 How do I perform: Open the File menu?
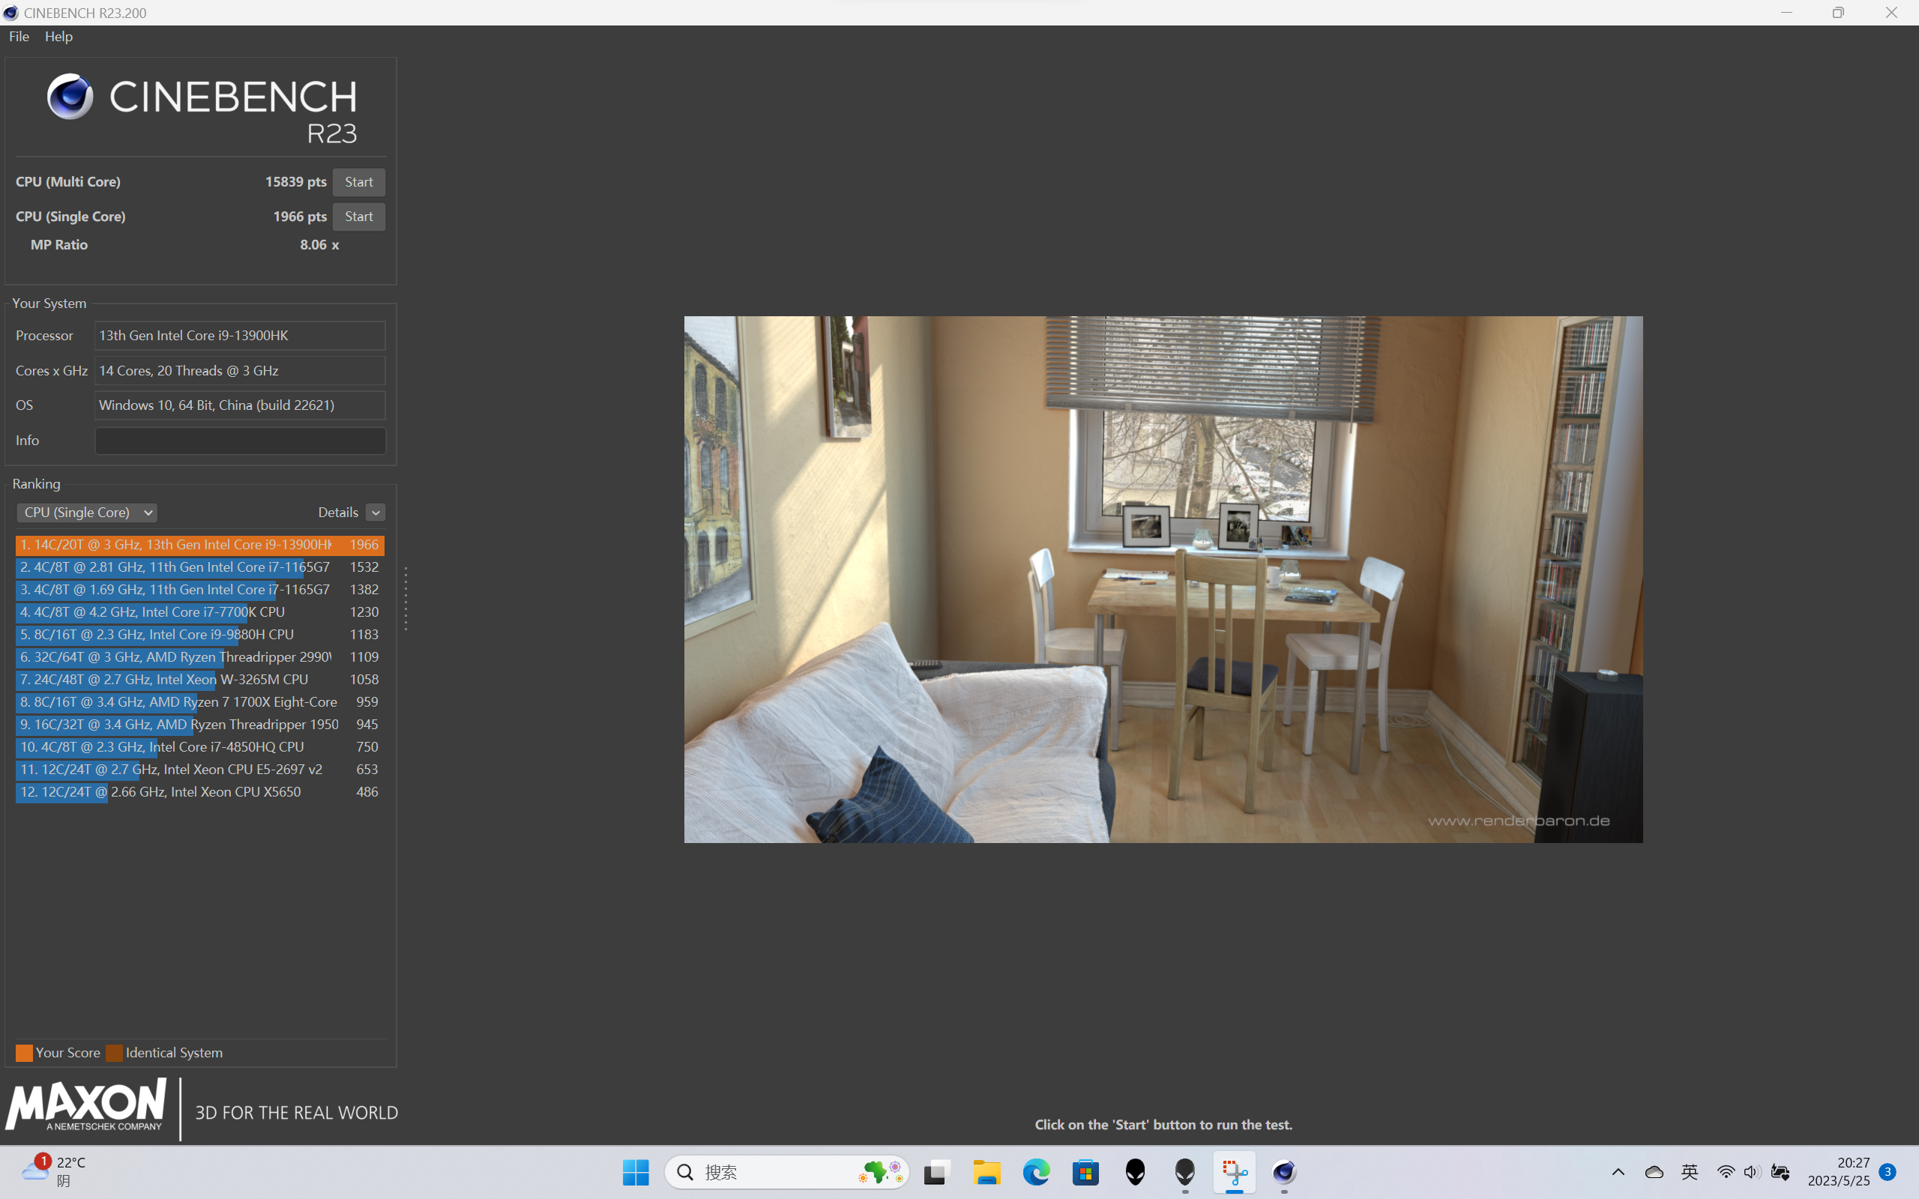(18, 34)
